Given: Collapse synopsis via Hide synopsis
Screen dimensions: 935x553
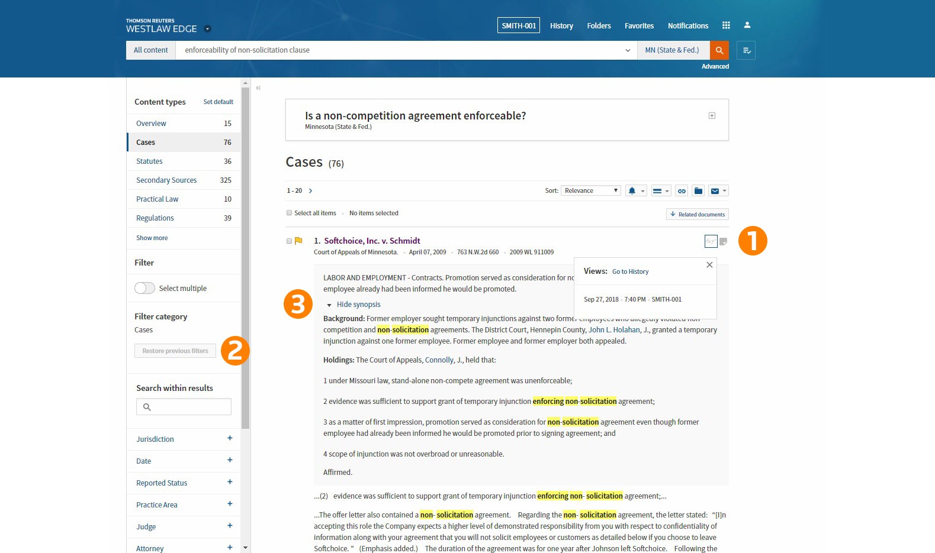Looking at the screenshot, I should (x=358, y=305).
